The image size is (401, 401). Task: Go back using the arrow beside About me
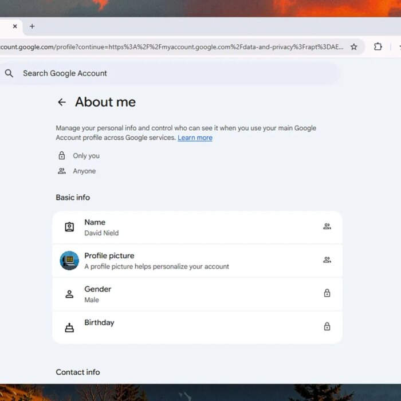(62, 102)
